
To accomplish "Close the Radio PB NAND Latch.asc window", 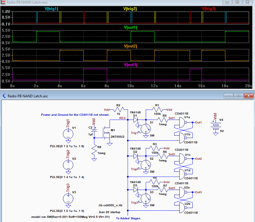I will (248, 96).
